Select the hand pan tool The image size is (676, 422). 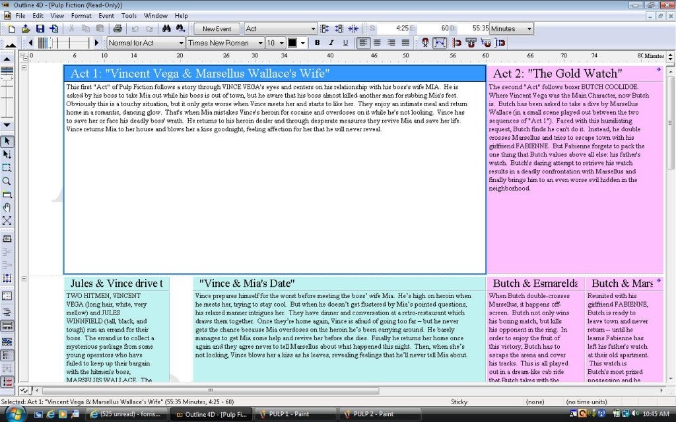(7, 208)
